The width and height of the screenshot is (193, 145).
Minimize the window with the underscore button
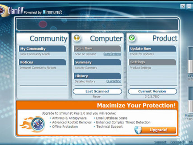(189, 6)
